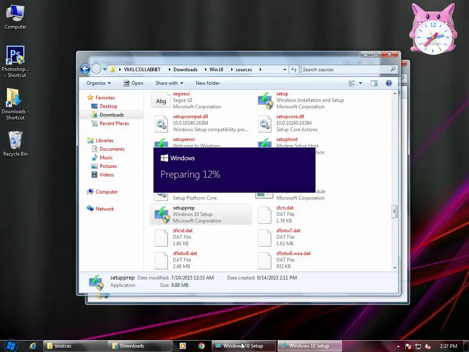The height and width of the screenshot is (352, 469).
Task: Select the Recycle Bin desktop icon
Action: click(15, 144)
